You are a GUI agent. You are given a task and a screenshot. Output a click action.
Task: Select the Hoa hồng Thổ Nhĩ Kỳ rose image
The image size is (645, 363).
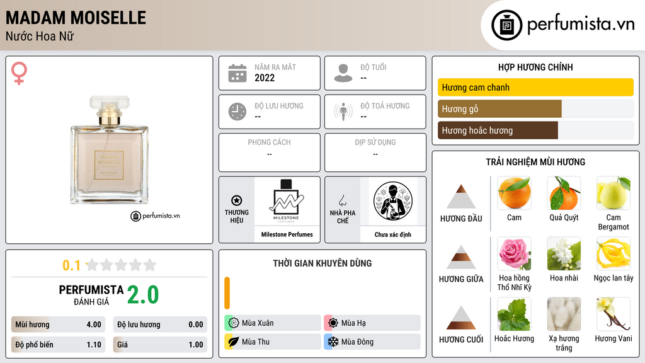point(514,253)
